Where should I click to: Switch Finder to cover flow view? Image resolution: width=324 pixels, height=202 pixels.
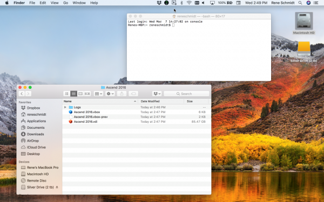[x=87, y=94]
